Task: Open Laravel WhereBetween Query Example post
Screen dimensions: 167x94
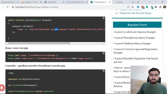Action: point(135,38)
